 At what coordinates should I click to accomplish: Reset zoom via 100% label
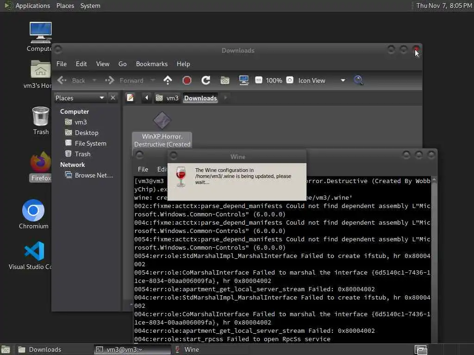[274, 80]
